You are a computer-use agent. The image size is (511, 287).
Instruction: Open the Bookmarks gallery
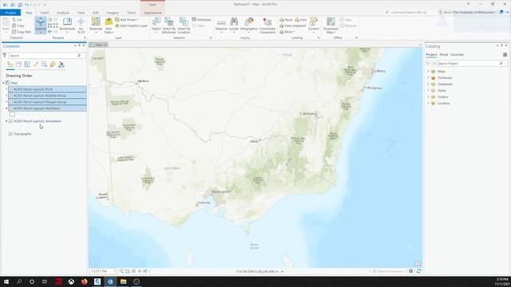[67, 25]
